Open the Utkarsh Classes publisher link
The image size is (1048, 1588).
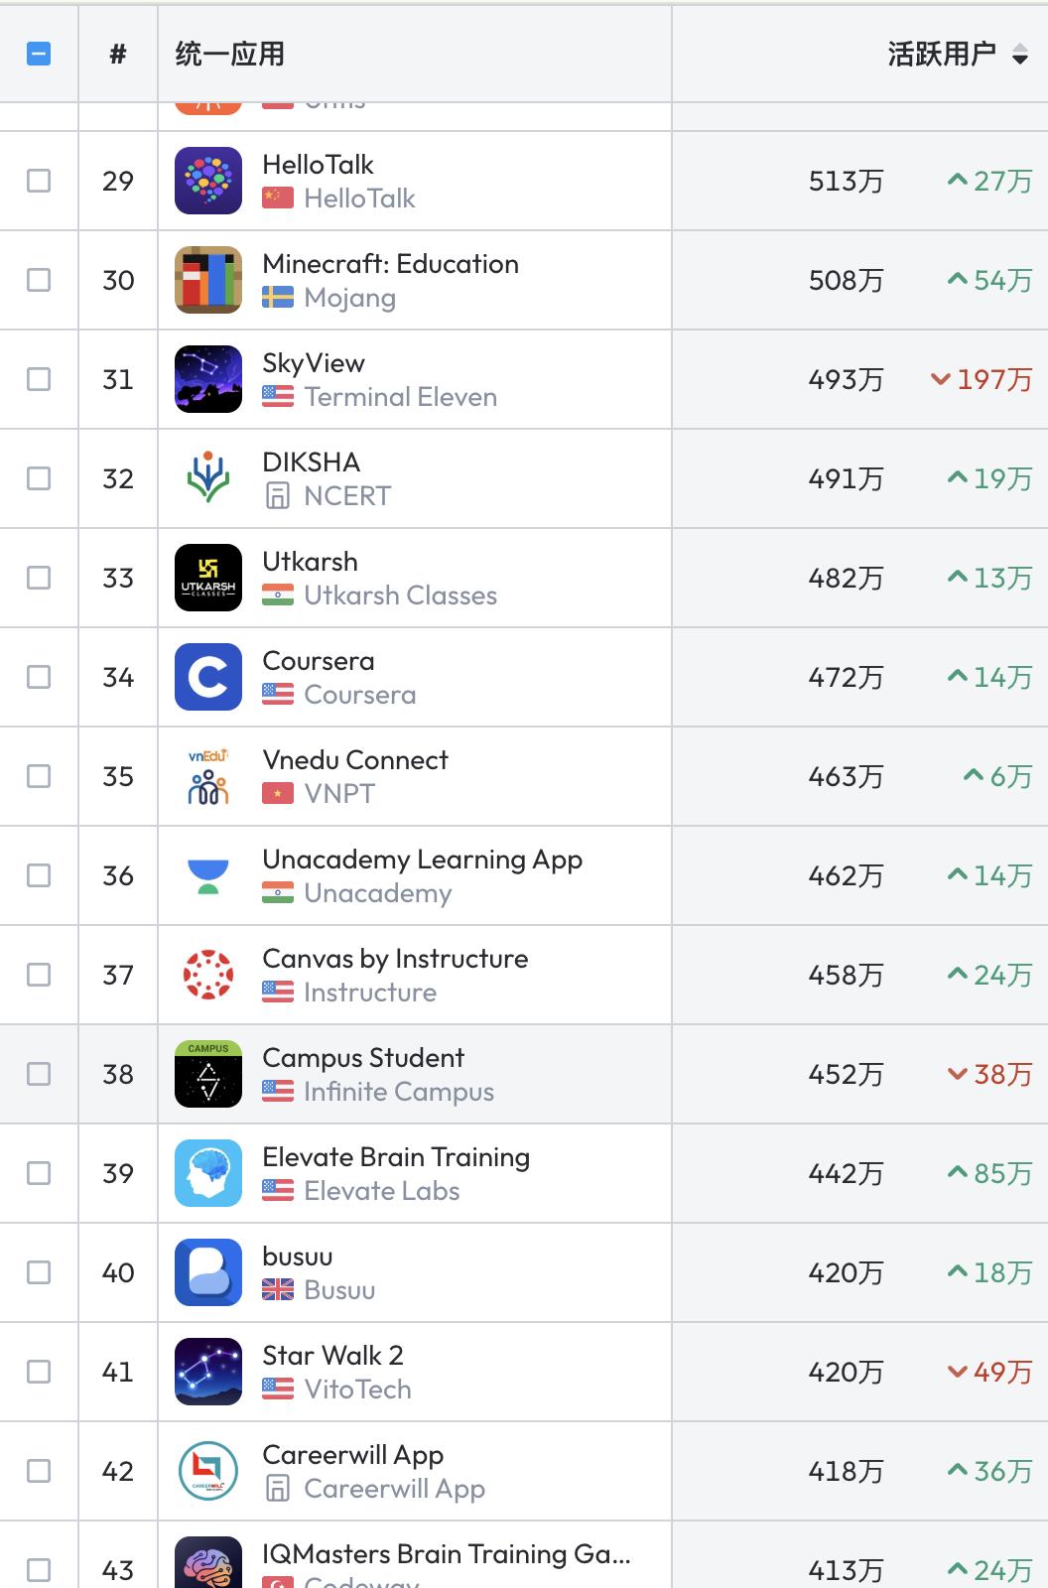pos(400,595)
